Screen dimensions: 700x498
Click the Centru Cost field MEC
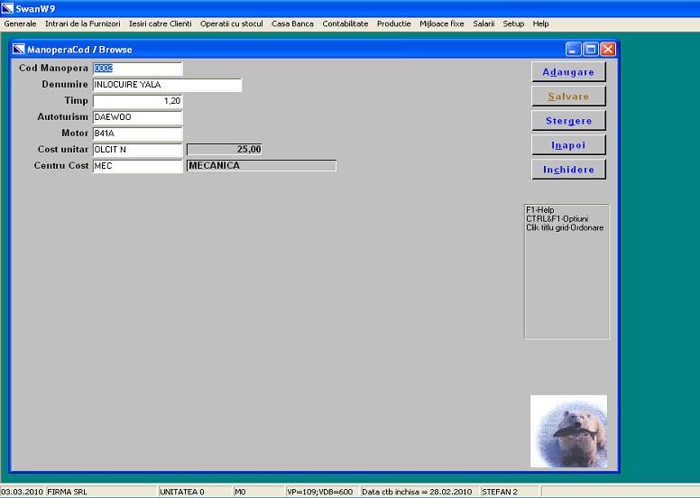click(x=137, y=166)
